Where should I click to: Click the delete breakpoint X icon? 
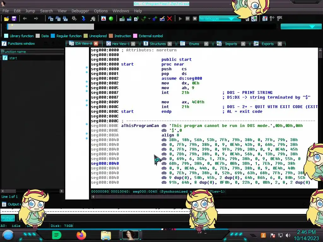(279, 19)
